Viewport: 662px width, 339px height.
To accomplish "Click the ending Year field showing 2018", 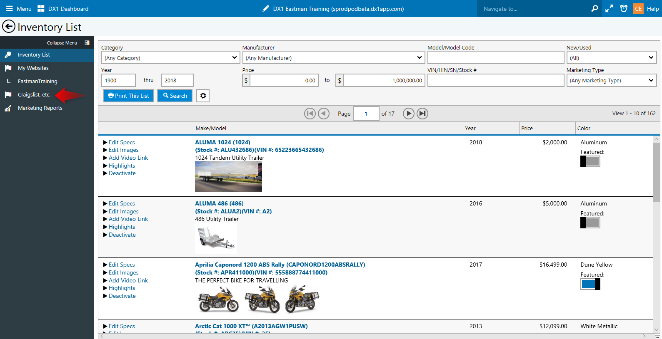I will 177,80.
